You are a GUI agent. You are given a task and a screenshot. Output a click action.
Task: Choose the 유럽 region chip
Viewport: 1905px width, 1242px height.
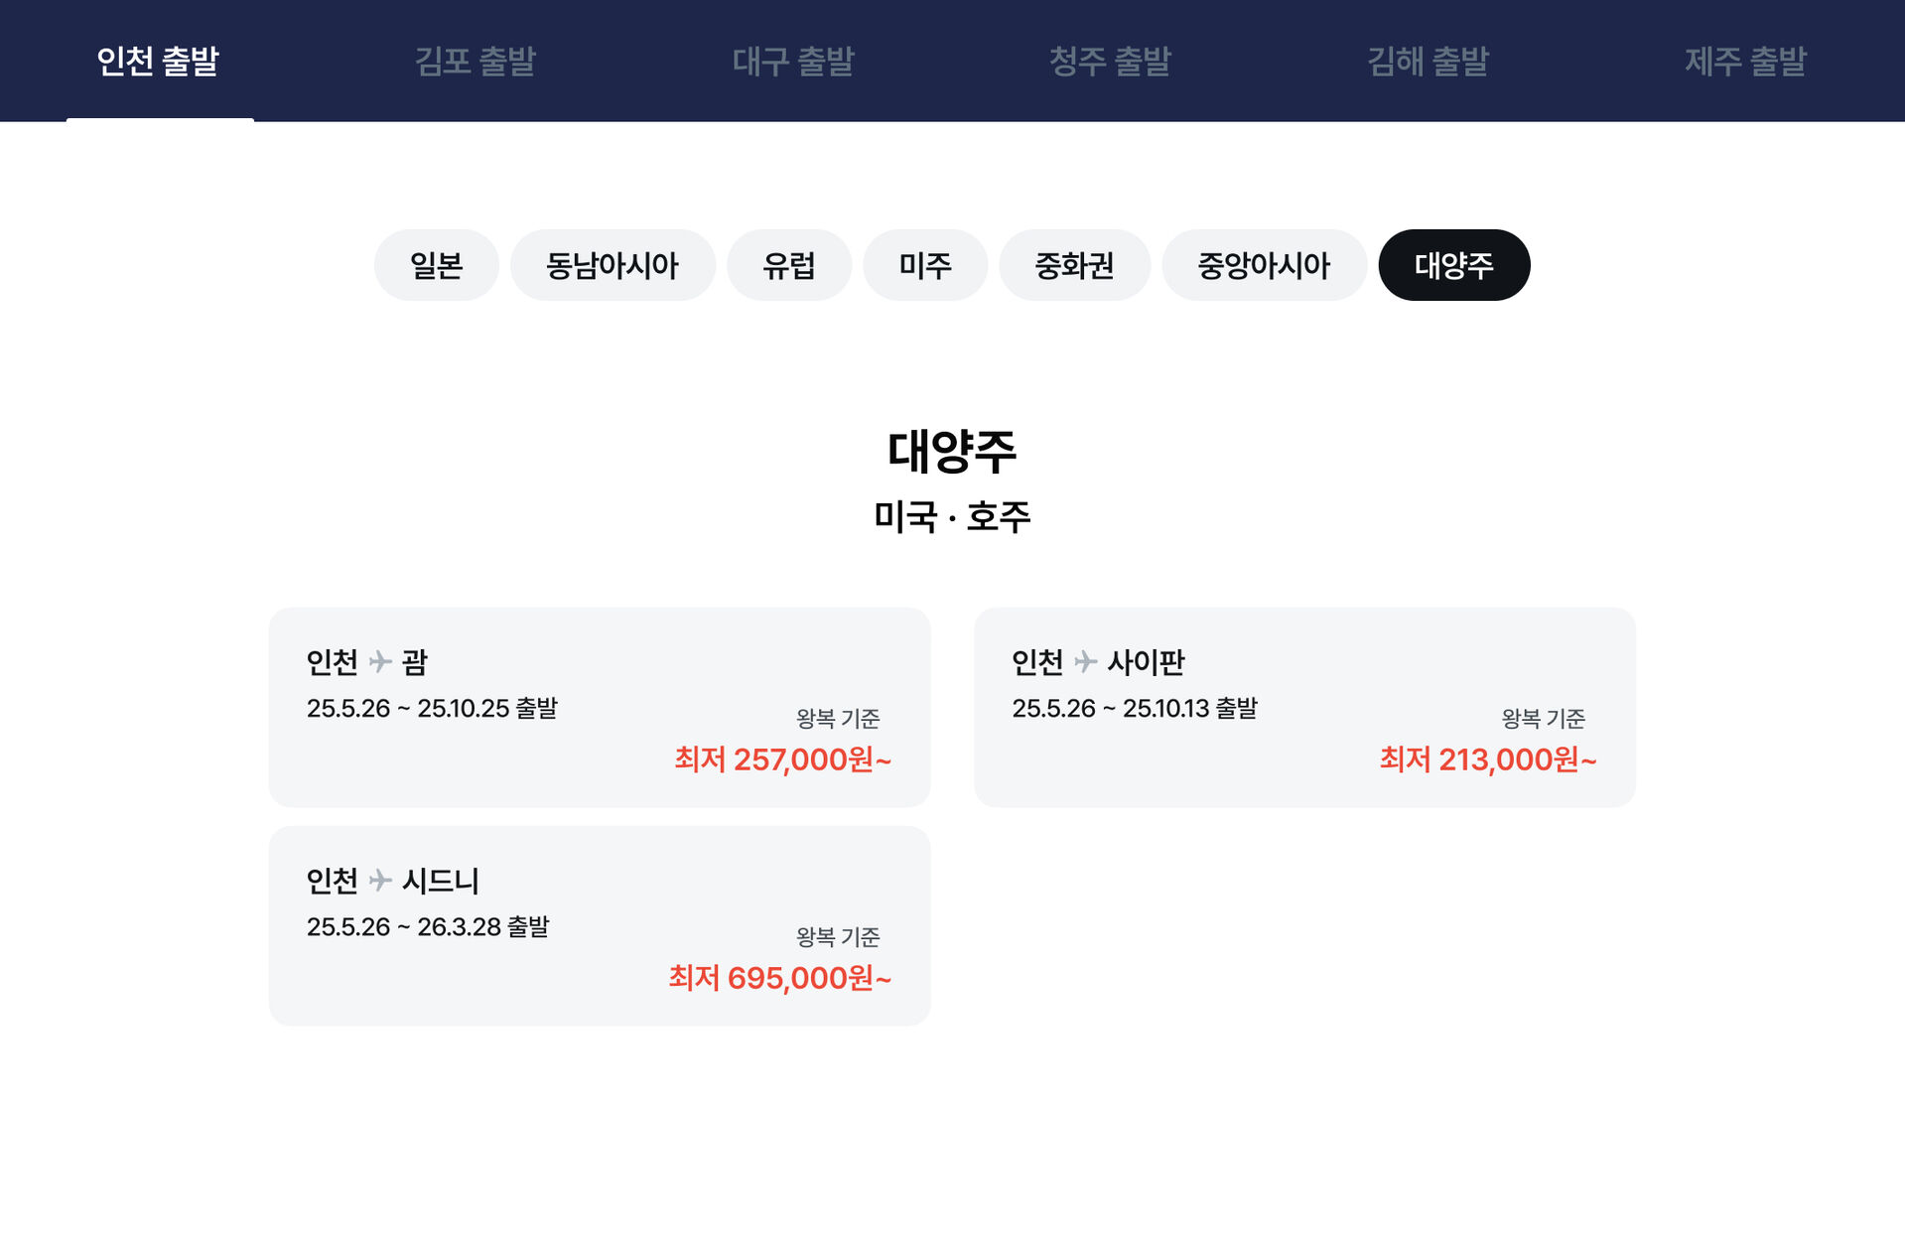788,265
